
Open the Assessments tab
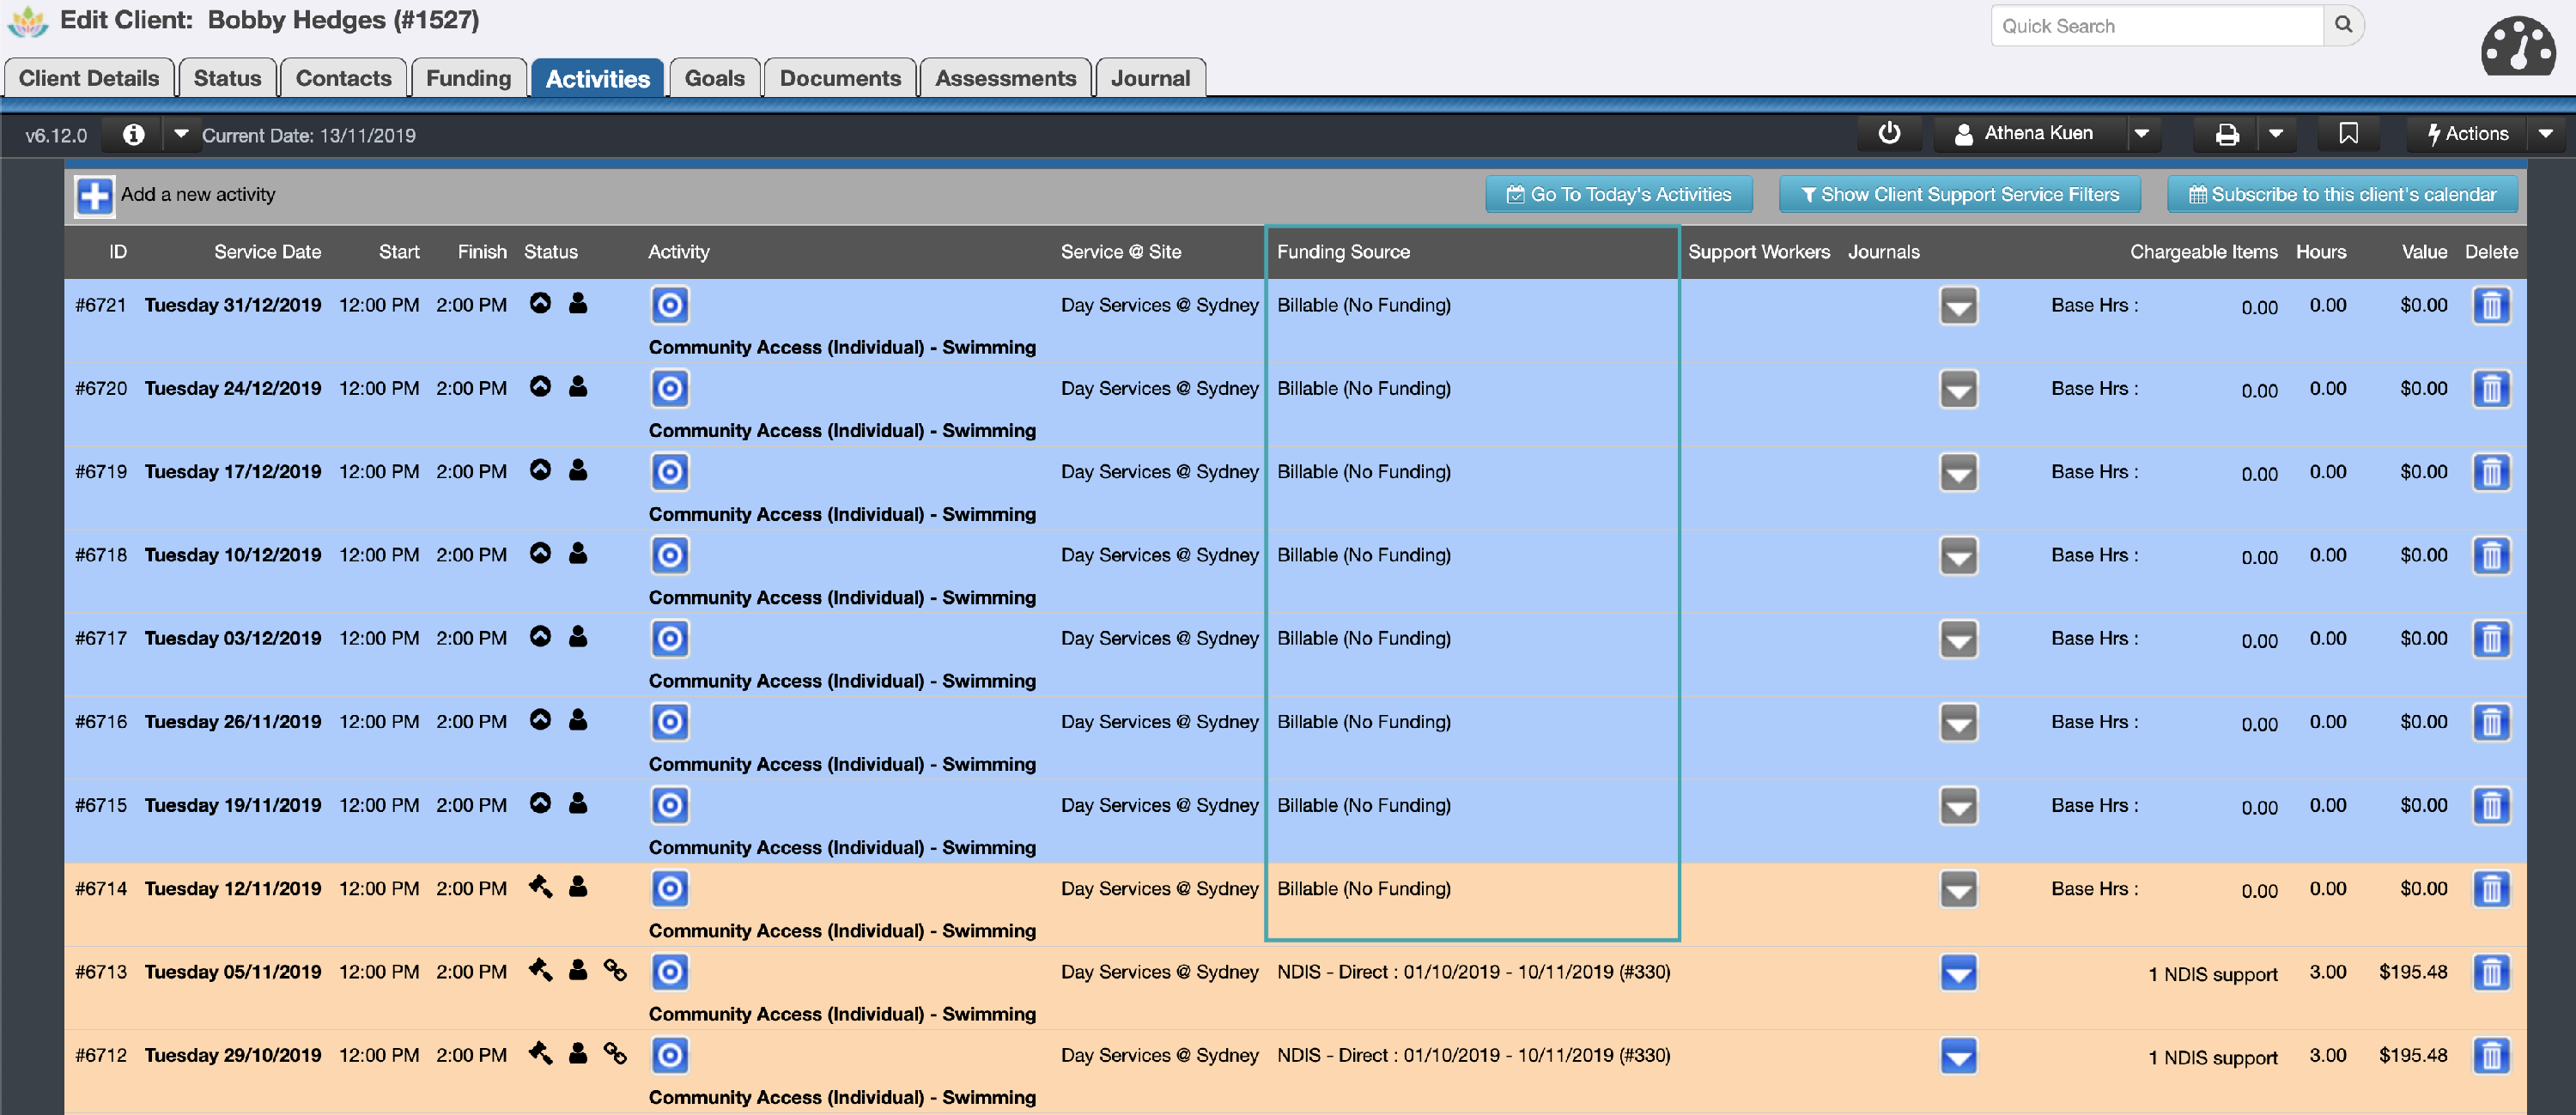pos(1005,79)
